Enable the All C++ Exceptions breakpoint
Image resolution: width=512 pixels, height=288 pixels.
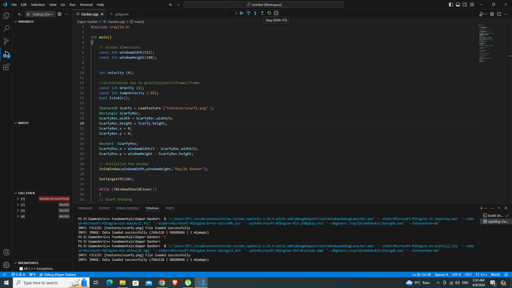(x=21, y=268)
